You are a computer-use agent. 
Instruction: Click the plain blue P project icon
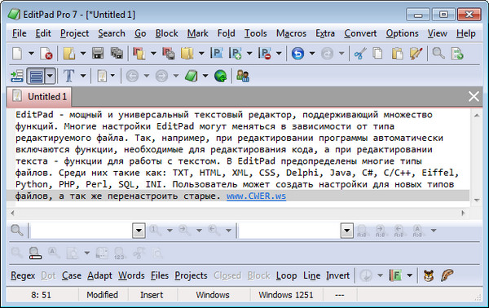(216, 53)
